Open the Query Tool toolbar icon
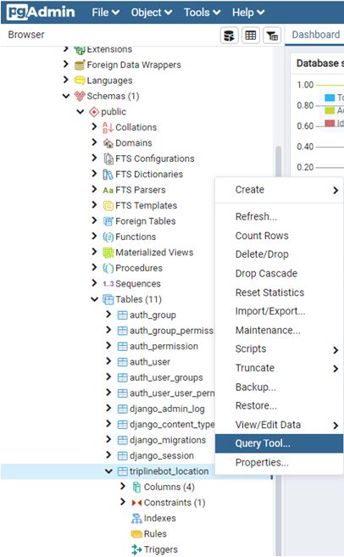The image size is (344, 557). tap(229, 35)
